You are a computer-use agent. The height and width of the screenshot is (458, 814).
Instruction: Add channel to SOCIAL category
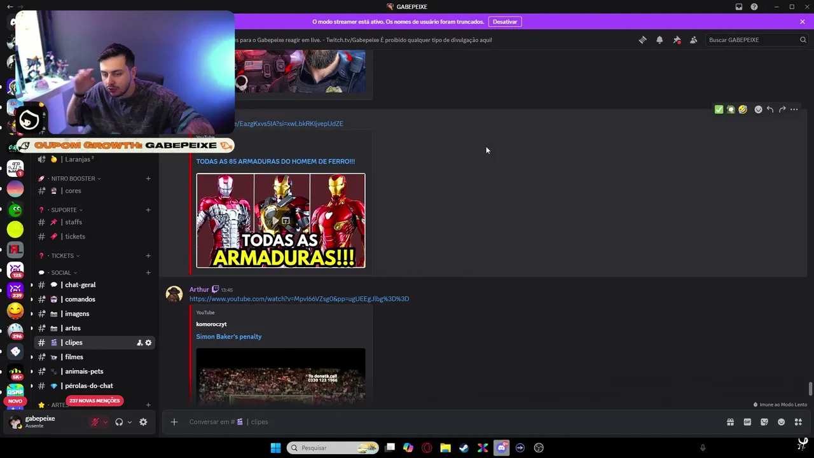pos(148,273)
